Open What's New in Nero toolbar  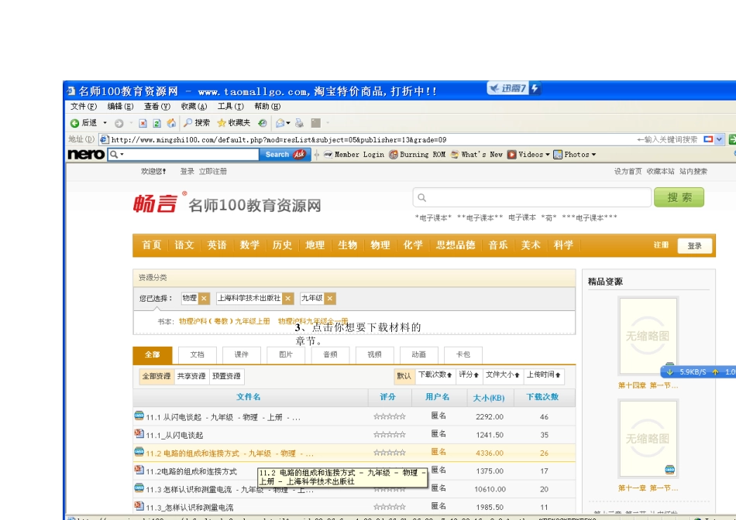pyautogui.click(x=476, y=154)
